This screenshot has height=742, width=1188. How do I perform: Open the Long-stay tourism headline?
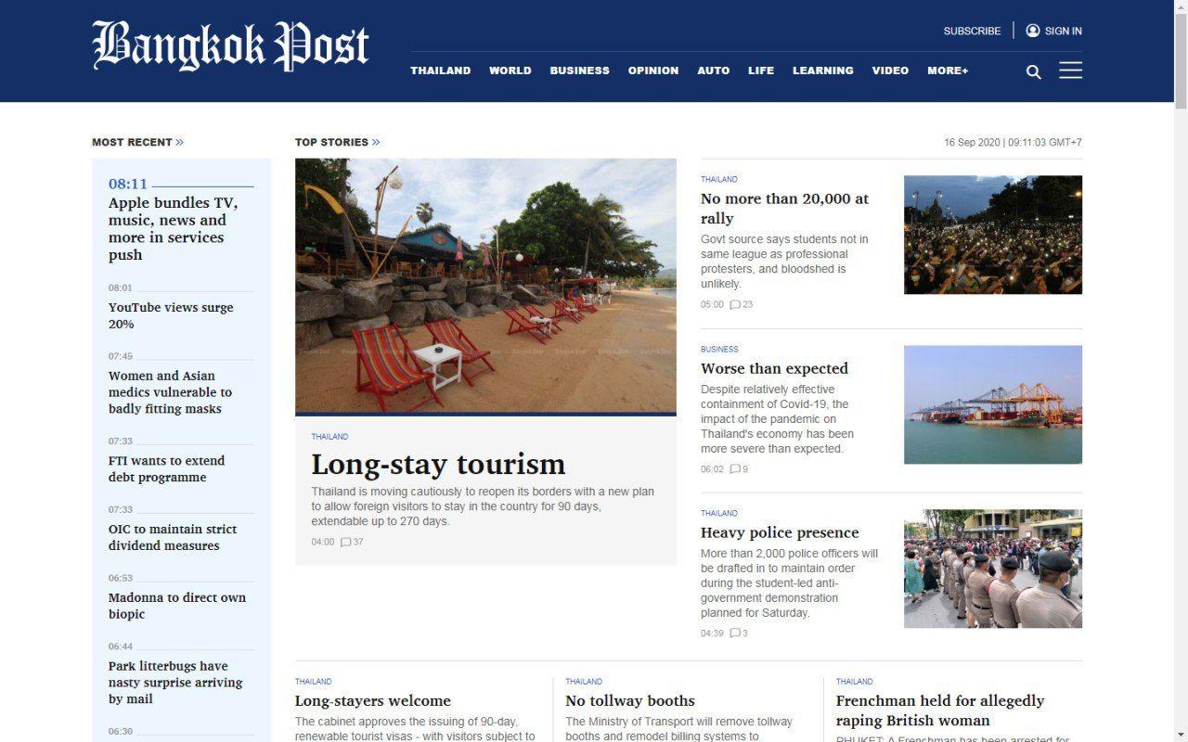438,464
